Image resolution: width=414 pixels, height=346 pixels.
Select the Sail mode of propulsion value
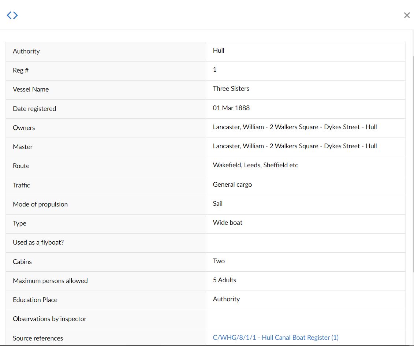(x=217, y=204)
